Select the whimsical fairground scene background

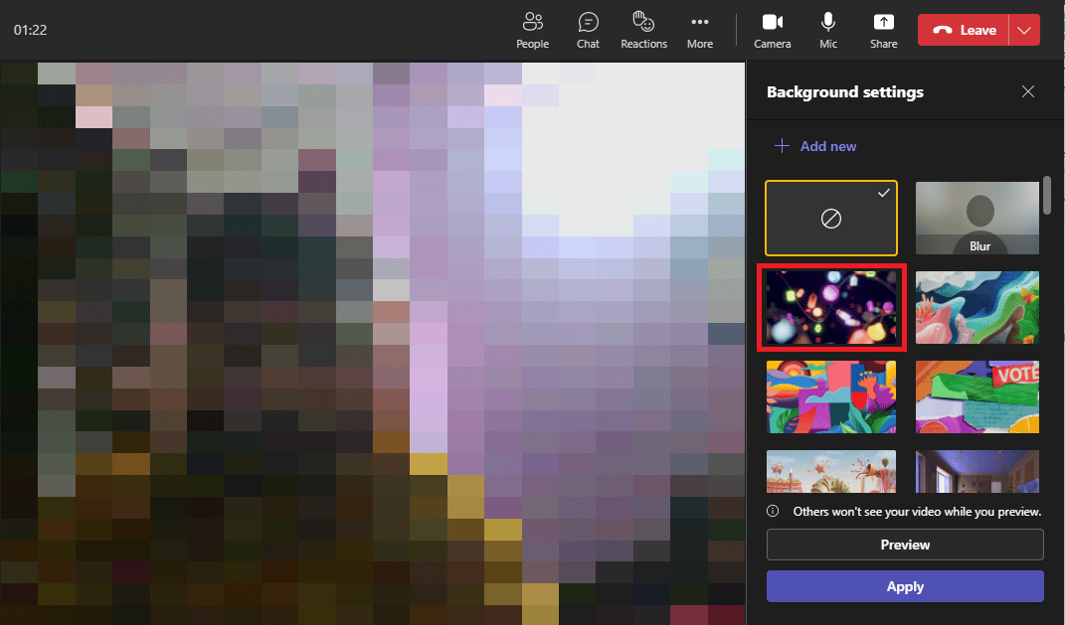click(x=831, y=471)
